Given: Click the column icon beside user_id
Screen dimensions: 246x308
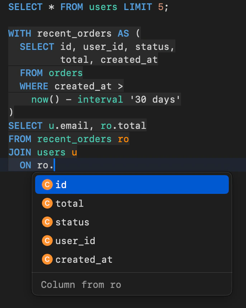Looking at the screenshot, I should (x=47, y=241).
